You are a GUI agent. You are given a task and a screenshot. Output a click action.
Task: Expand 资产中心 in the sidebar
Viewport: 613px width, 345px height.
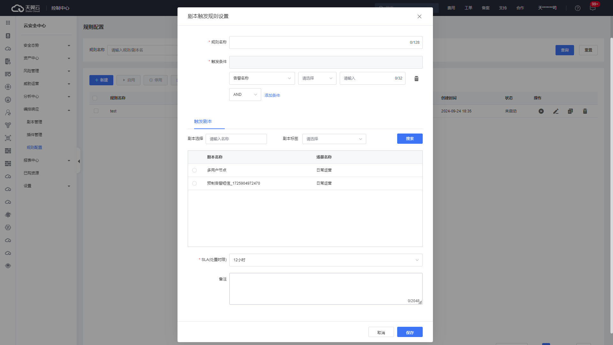[x=47, y=58]
